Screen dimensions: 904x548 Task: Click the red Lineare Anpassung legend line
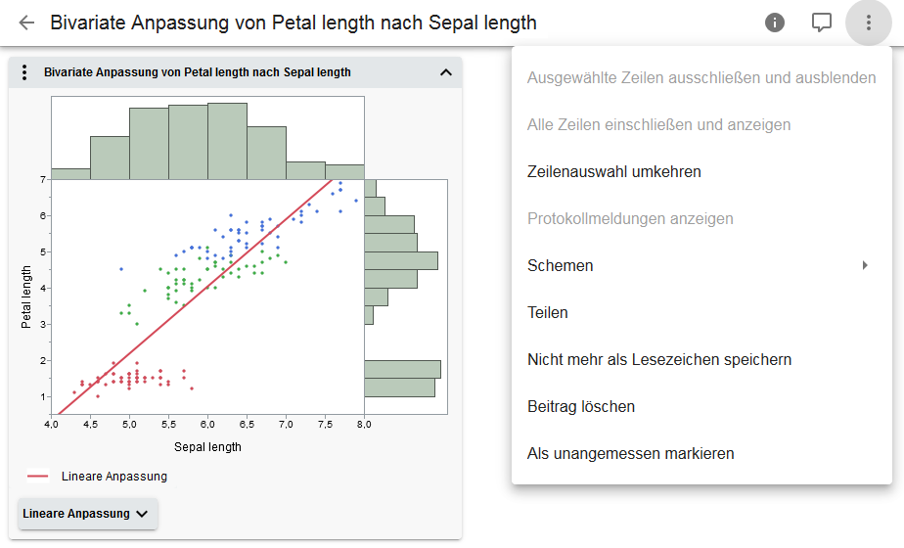[38, 477]
